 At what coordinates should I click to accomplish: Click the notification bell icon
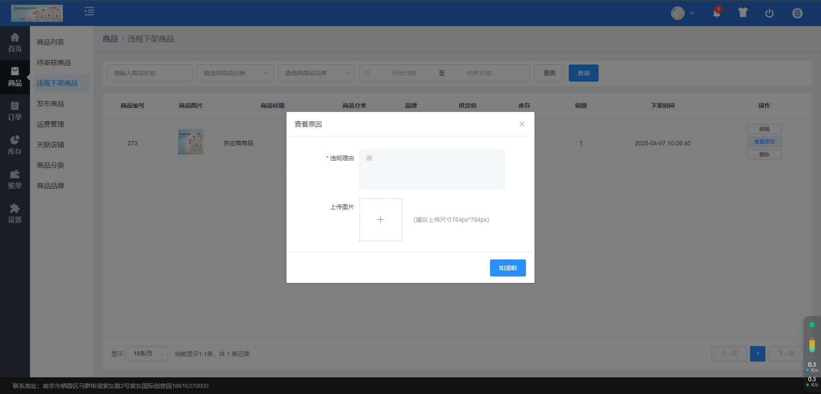click(717, 13)
